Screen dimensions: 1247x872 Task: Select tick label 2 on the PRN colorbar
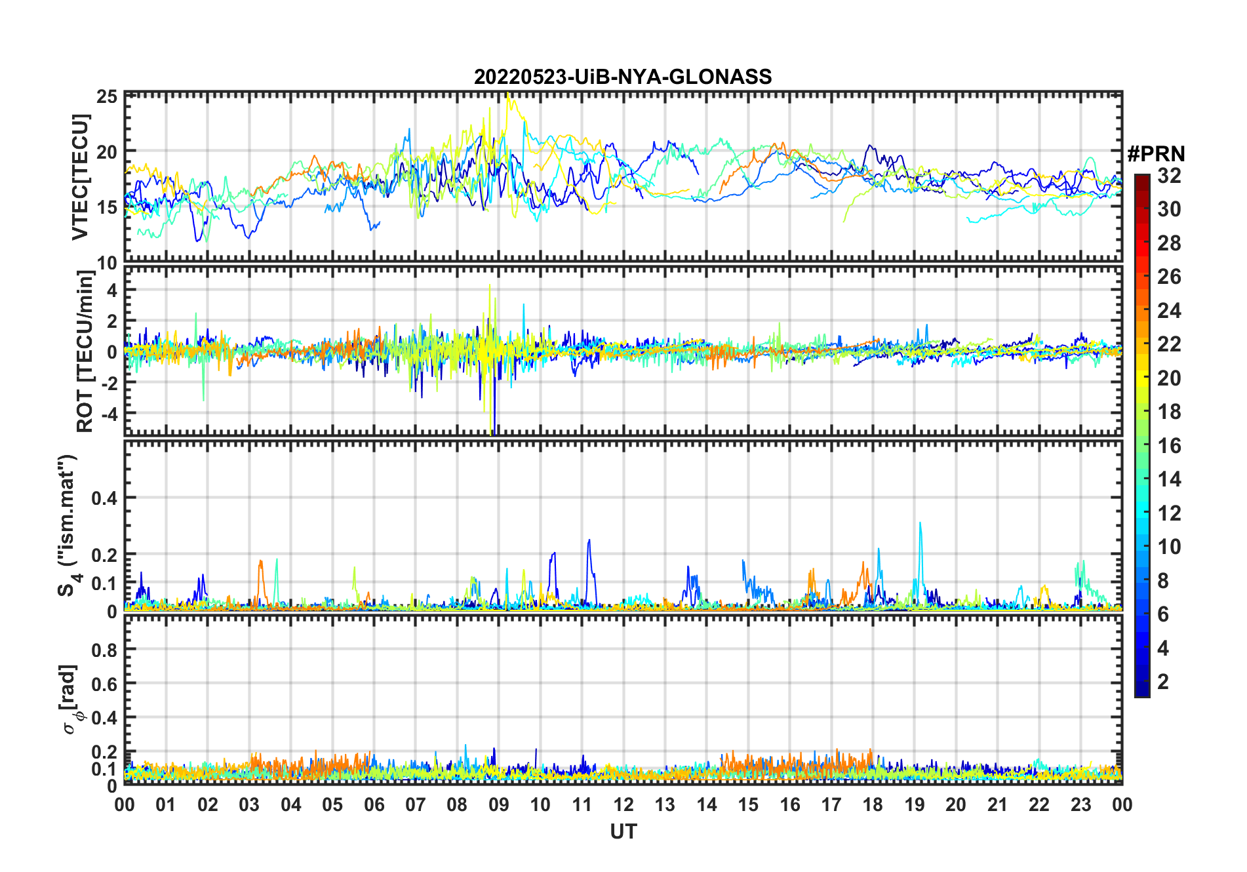[1163, 682]
